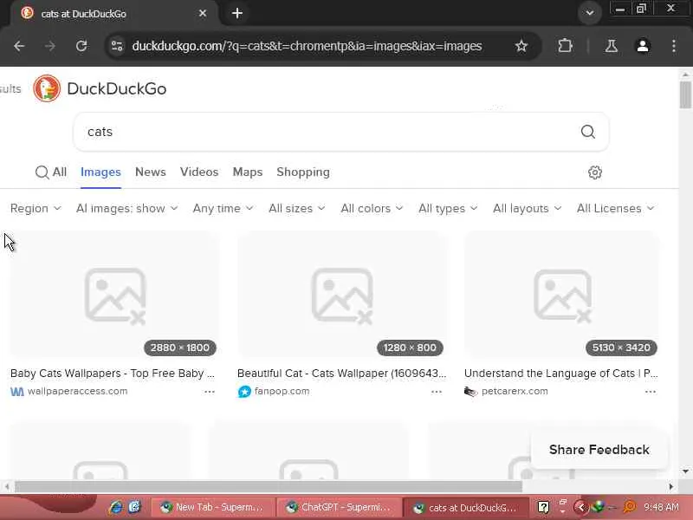The width and height of the screenshot is (693, 520).
Task: Switch to the Maps tab
Action: click(x=248, y=172)
